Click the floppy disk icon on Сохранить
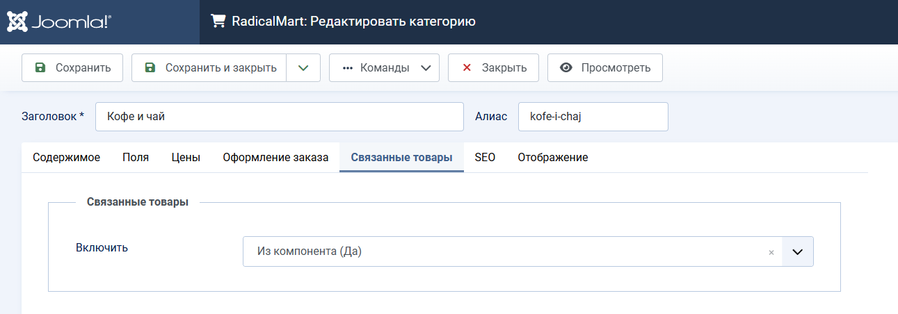The image size is (898, 314). 40,68
